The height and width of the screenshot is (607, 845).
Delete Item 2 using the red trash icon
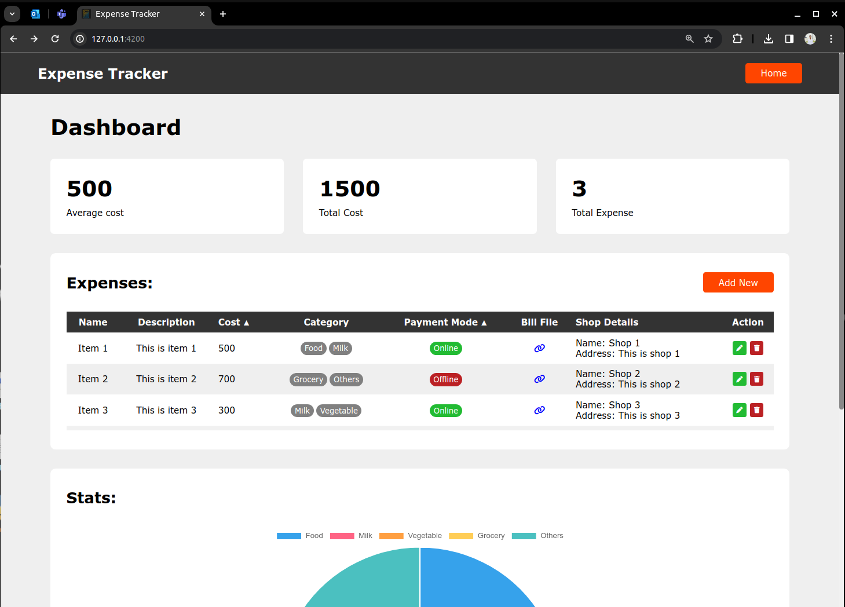(x=756, y=379)
